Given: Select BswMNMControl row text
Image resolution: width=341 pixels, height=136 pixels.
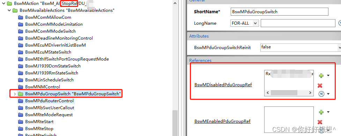Looking at the screenshot, I should 43,87.
